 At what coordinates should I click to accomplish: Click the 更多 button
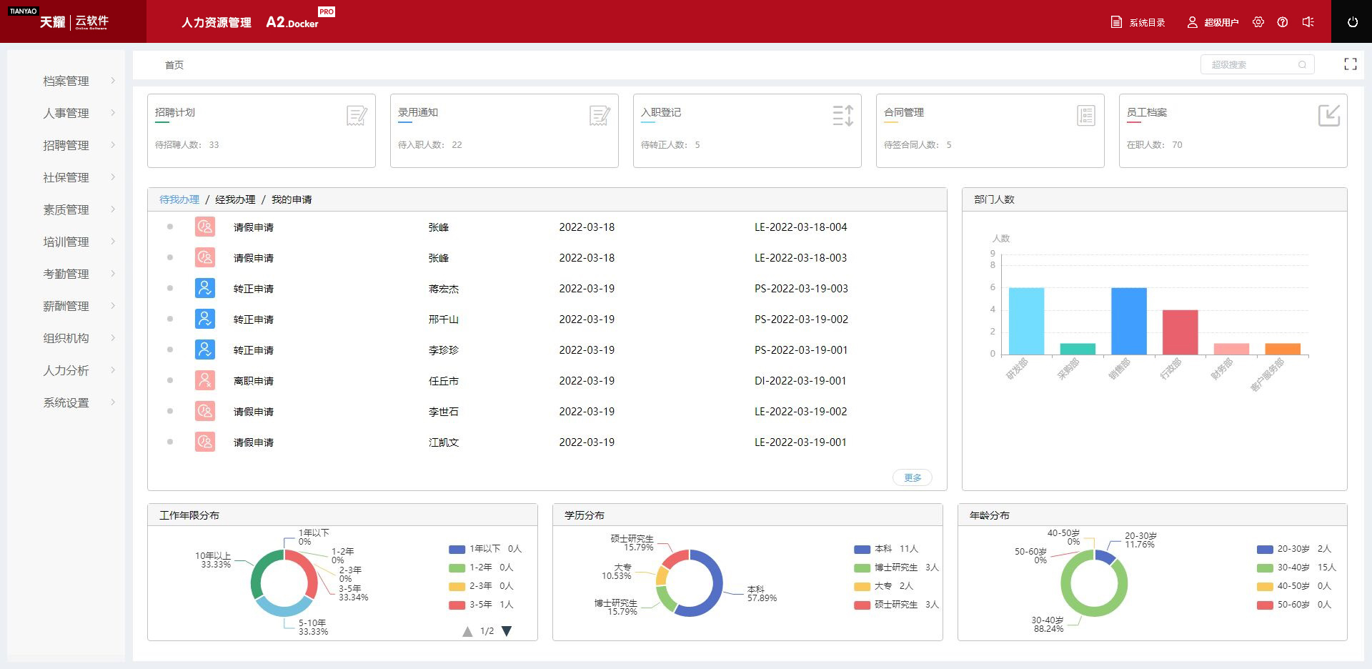(x=913, y=478)
